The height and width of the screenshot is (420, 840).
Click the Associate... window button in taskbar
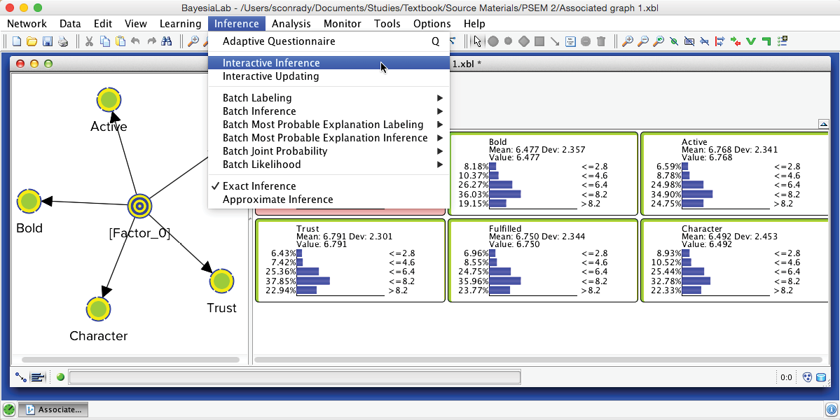tap(53, 409)
